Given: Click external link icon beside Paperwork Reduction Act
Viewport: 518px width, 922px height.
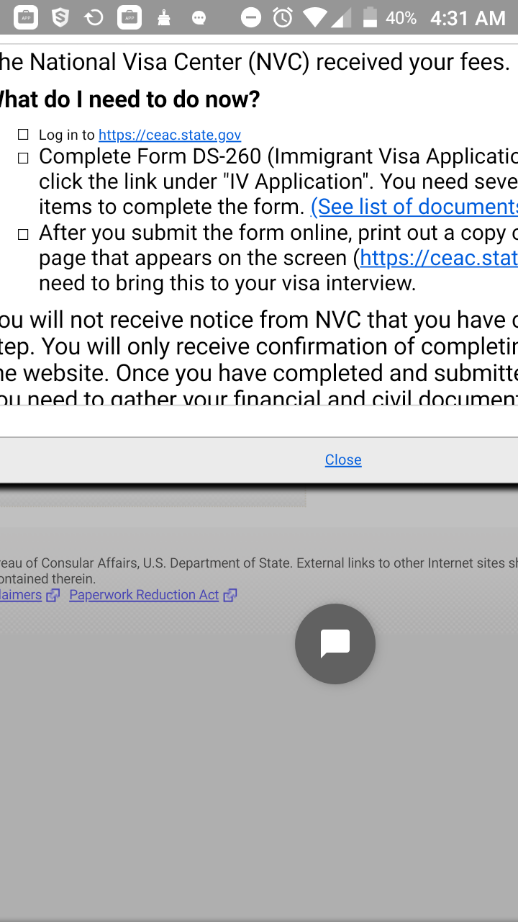Looking at the screenshot, I should coord(230,595).
